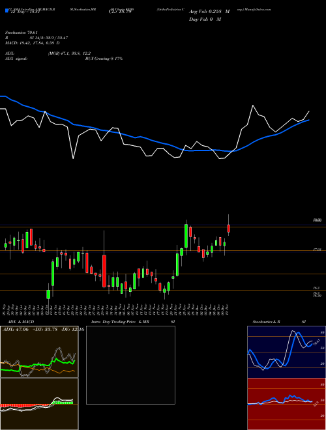Click the blue 12 Day SMA legend square

pyautogui.click(x=7, y=10)
